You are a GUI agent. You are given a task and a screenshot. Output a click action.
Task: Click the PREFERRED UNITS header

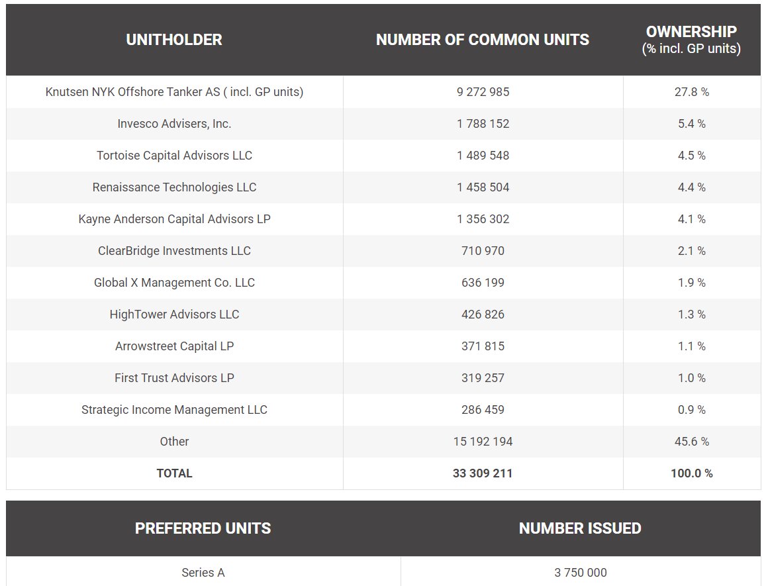(203, 528)
